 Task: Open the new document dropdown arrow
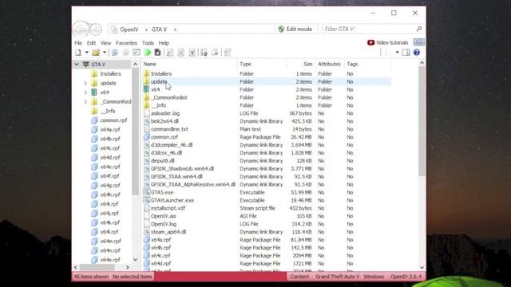tap(87, 53)
